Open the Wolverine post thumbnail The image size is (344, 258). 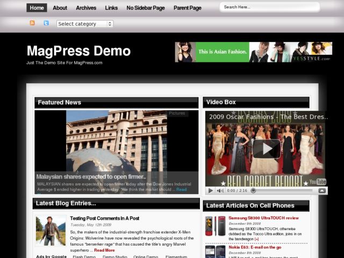point(51,231)
